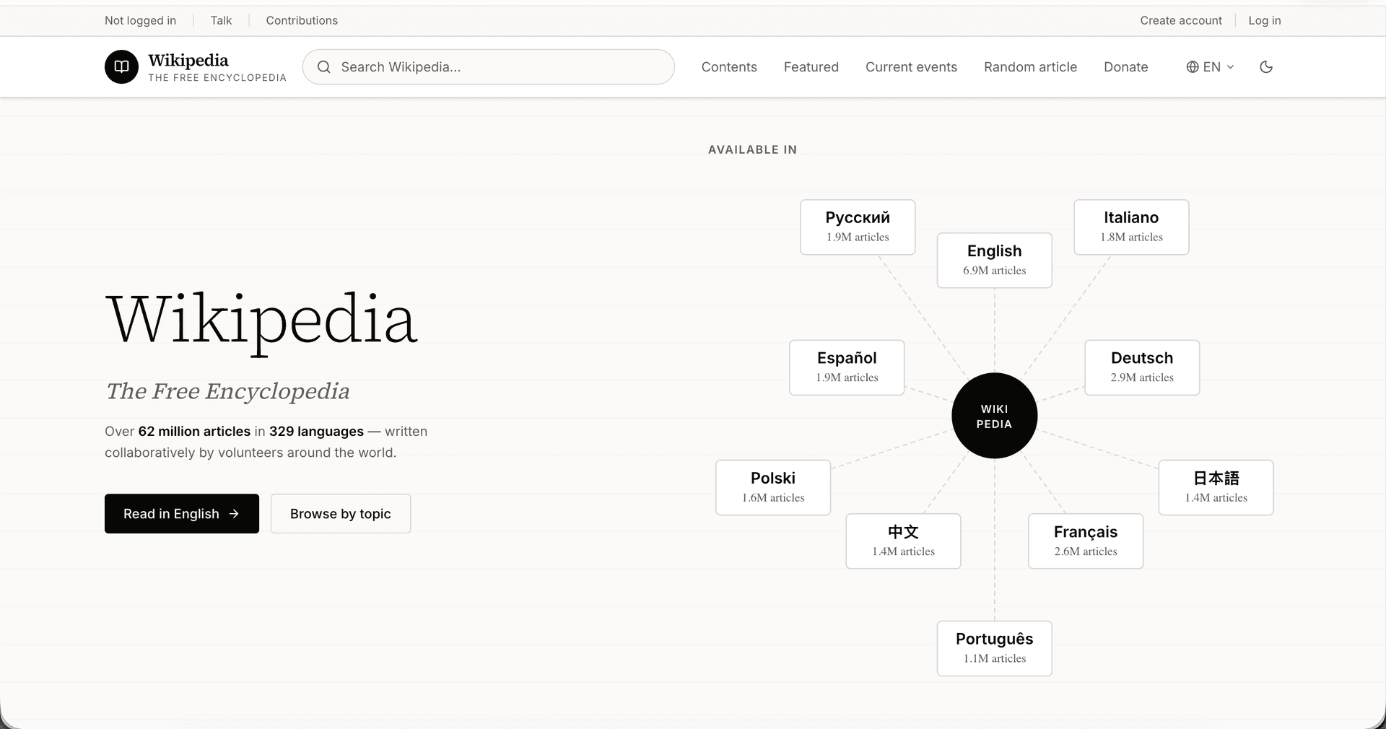Select the Polski language card
1386x729 pixels.
(773, 487)
